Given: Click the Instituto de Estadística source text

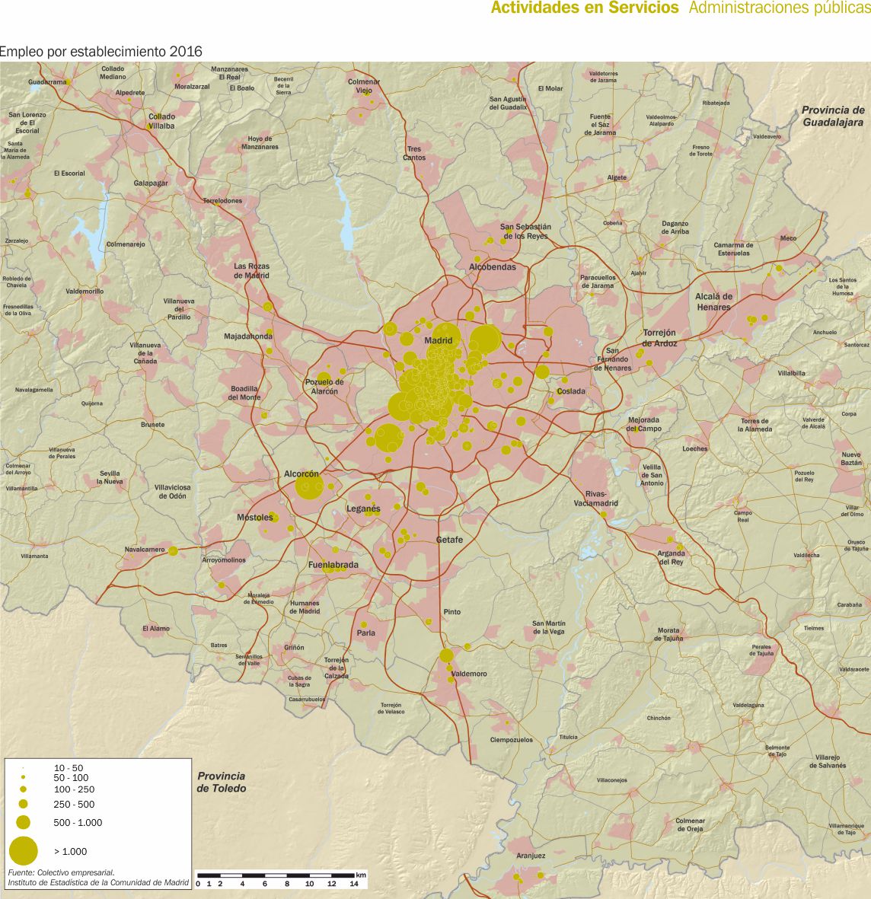Looking at the screenshot, I should point(98,882).
